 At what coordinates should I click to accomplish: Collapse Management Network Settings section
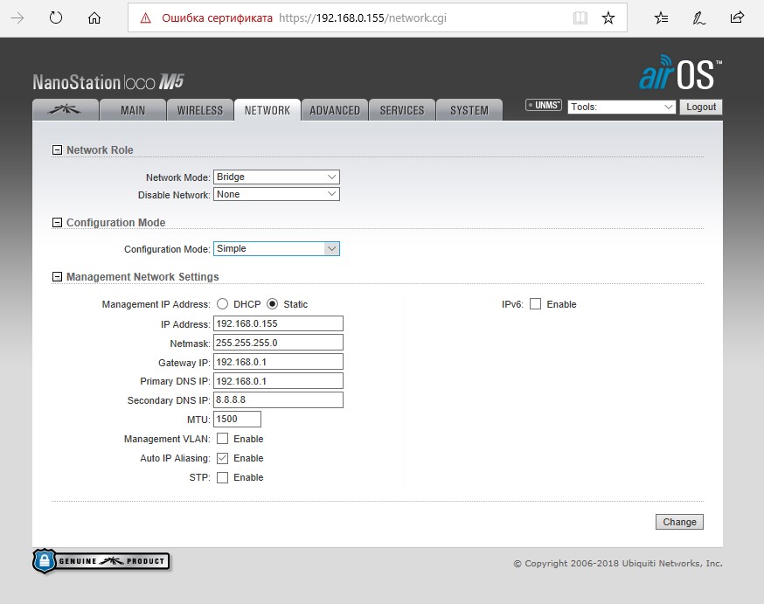click(x=57, y=277)
